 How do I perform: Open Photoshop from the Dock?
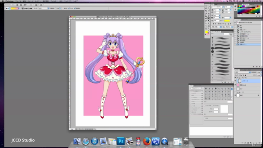click(x=121, y=141)
